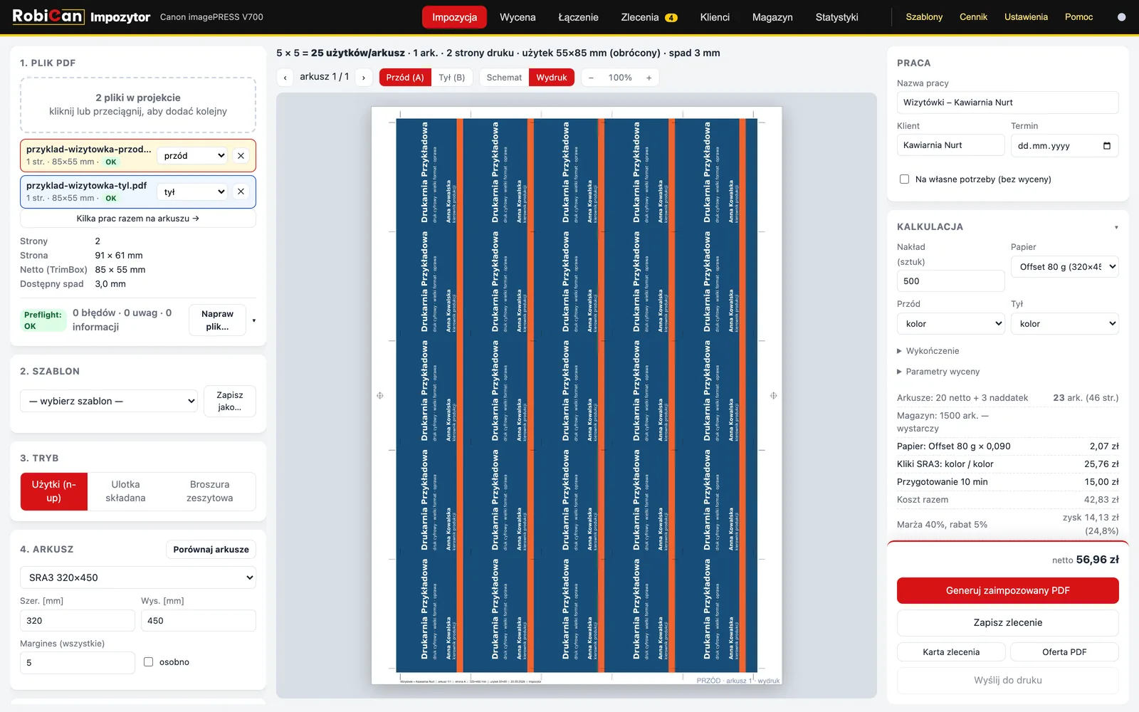Open Papier Offset 80 g dropdown

pos(1065,267)
